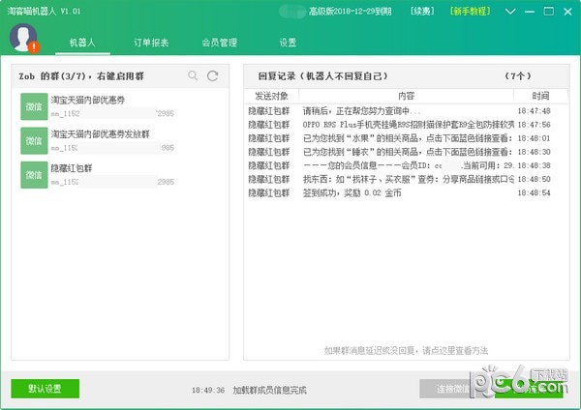The width and height of the screenshot is (581, 410).
Task: Close the 淘客喵机器人 window
Action: [567, 12]
